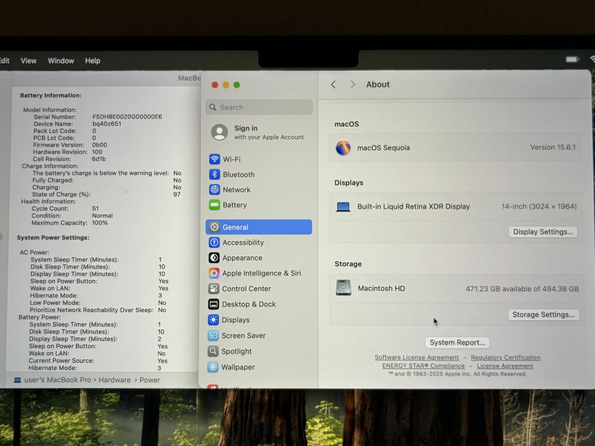The height and width of the screenshot is (446, 595).
Task: Click the macOS Sequoia logo icon
Action: point(343,148)
